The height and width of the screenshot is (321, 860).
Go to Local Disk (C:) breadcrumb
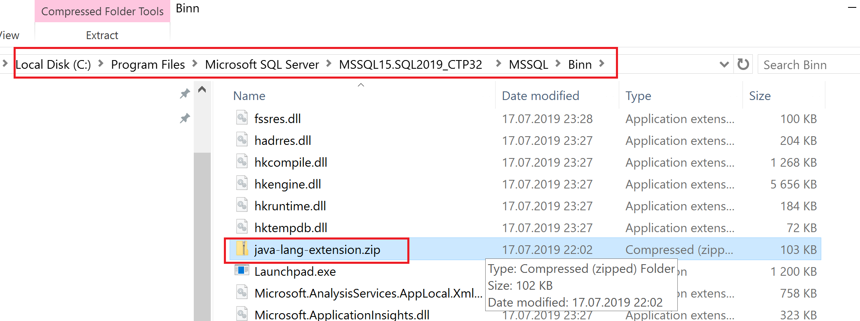[x=53, y=65]
